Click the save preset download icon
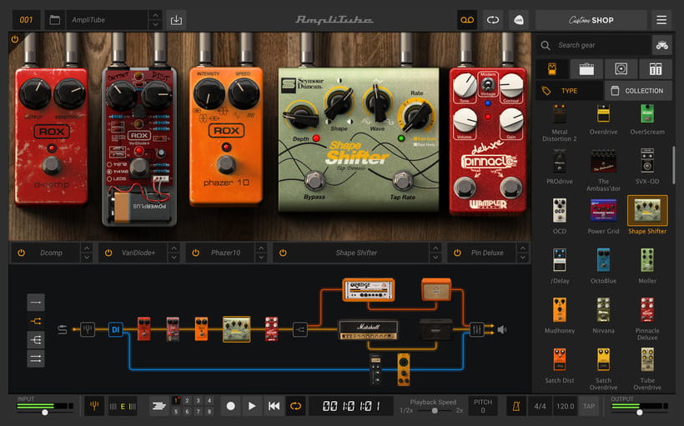The height and width of the screenshot is (426, 684). coord(176,20)
